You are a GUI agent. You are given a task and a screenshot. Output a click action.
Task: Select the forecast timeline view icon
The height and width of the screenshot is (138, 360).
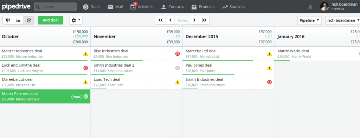29,20
